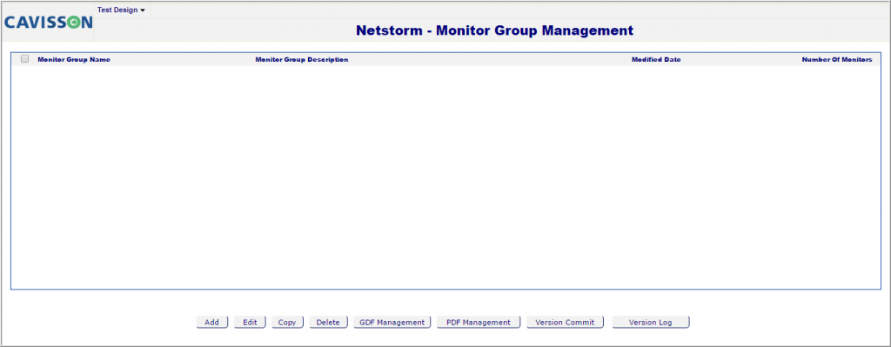The image size is (891, 347).
Task: Toggle the select-all checkbox in table header
Action: tap(24, 58)
